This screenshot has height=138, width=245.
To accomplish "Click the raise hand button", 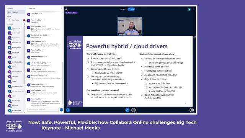I will [x=191, y=110].
